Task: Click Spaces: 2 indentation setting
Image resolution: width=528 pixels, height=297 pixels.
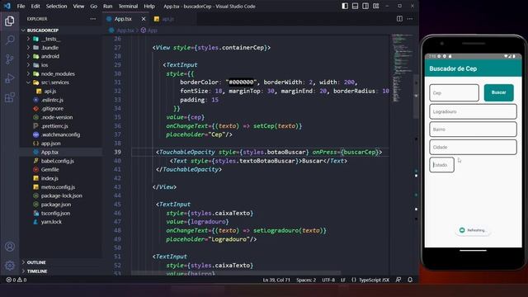Action: click(306, 280)
